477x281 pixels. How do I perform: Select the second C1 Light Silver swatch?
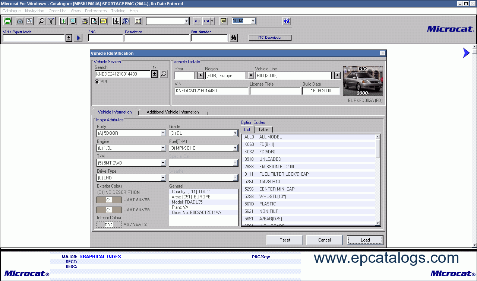click(109, 210)
